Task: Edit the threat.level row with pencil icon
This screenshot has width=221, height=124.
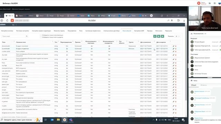Action: point(173,74)
